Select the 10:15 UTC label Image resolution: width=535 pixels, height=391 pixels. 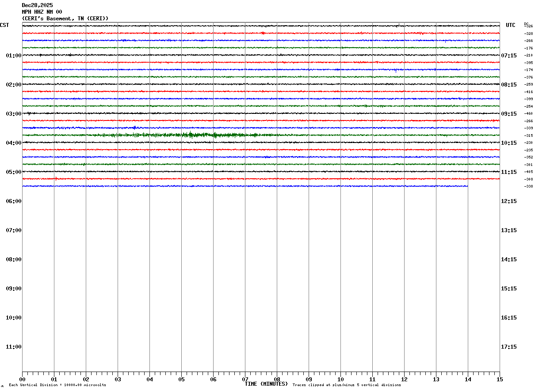coord(509,143)
